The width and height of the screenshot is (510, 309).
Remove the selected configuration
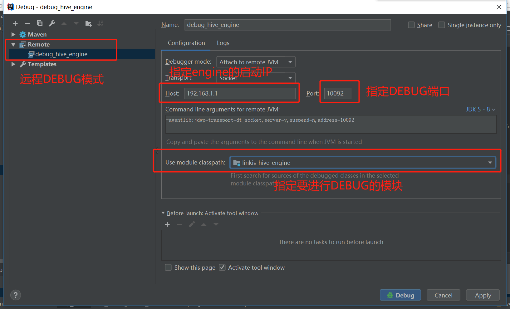coord(27,23)
